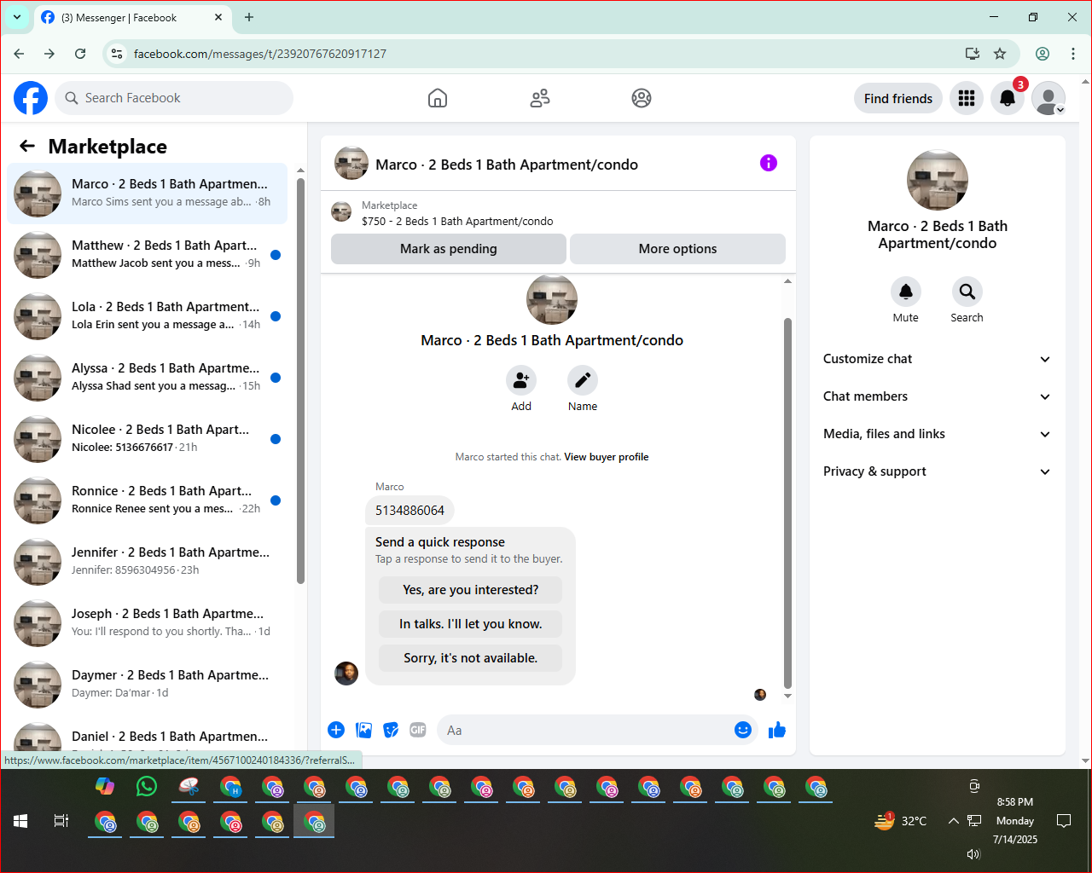Screen dimensions: 1092x873
Task: Open the emoji picker smiley icon
Action: click(x=743, y=730)
